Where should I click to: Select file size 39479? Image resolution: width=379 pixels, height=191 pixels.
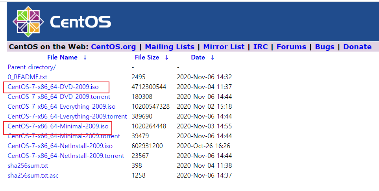(x=140, y=136)
